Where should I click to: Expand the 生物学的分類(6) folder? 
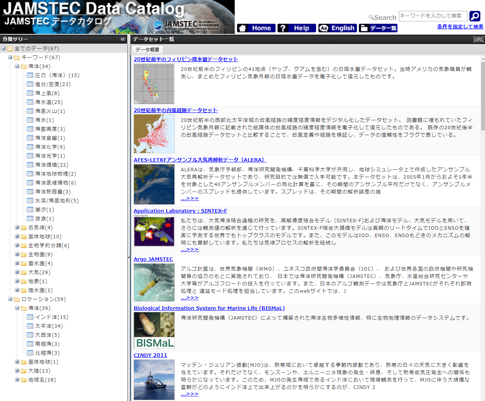[x=17, y=245]
